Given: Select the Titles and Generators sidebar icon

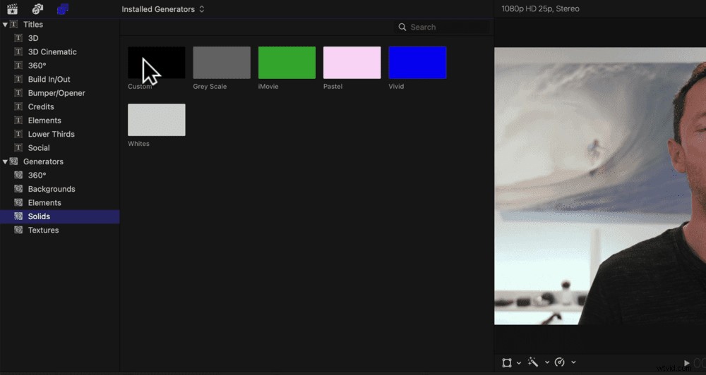Looking at the screenshot, I should tap(63, 8).
